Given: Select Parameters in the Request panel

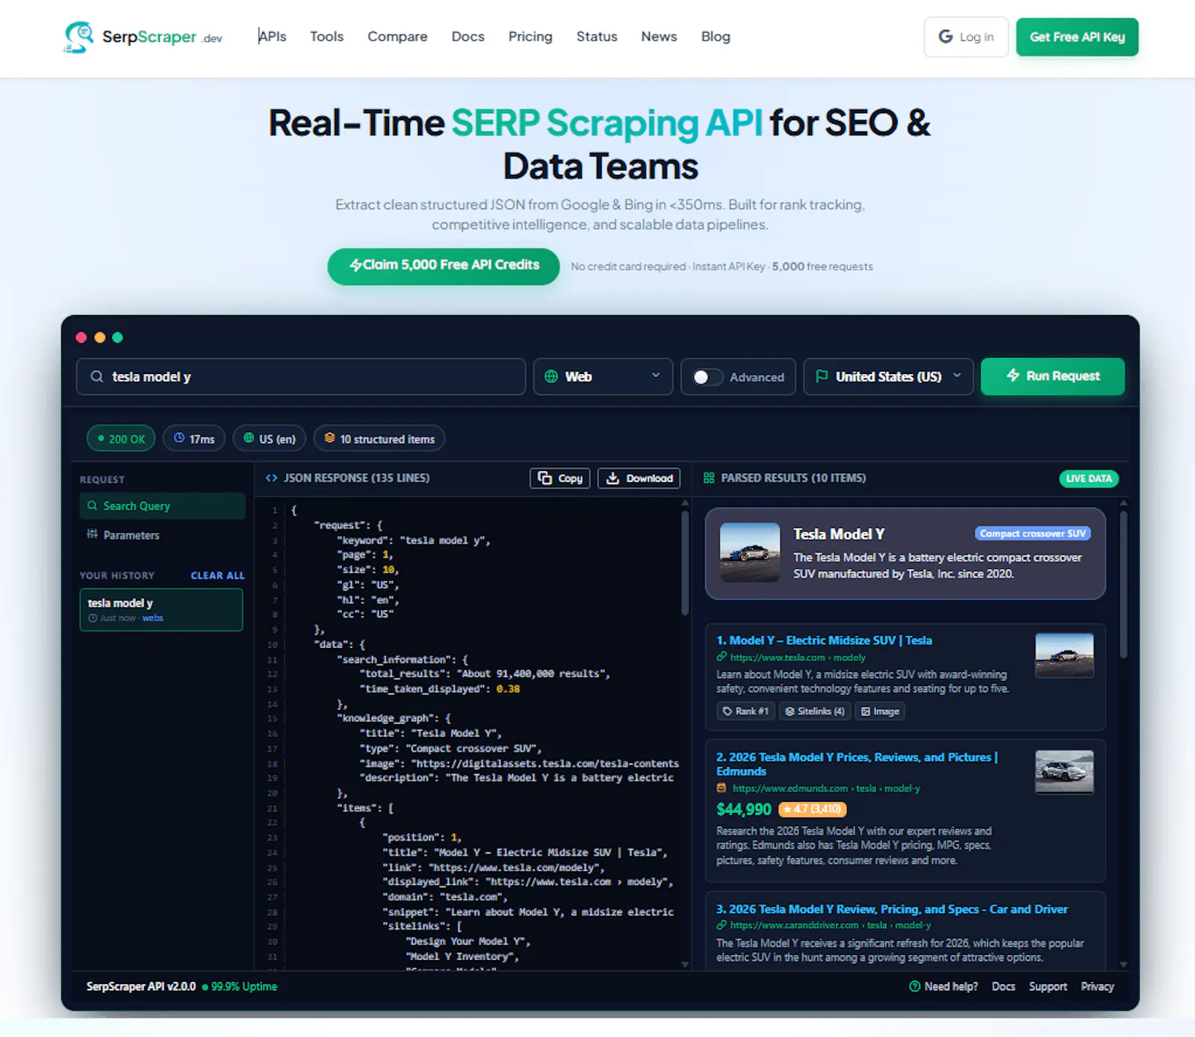Looking at the screenshot, I should tap(162, 535).
